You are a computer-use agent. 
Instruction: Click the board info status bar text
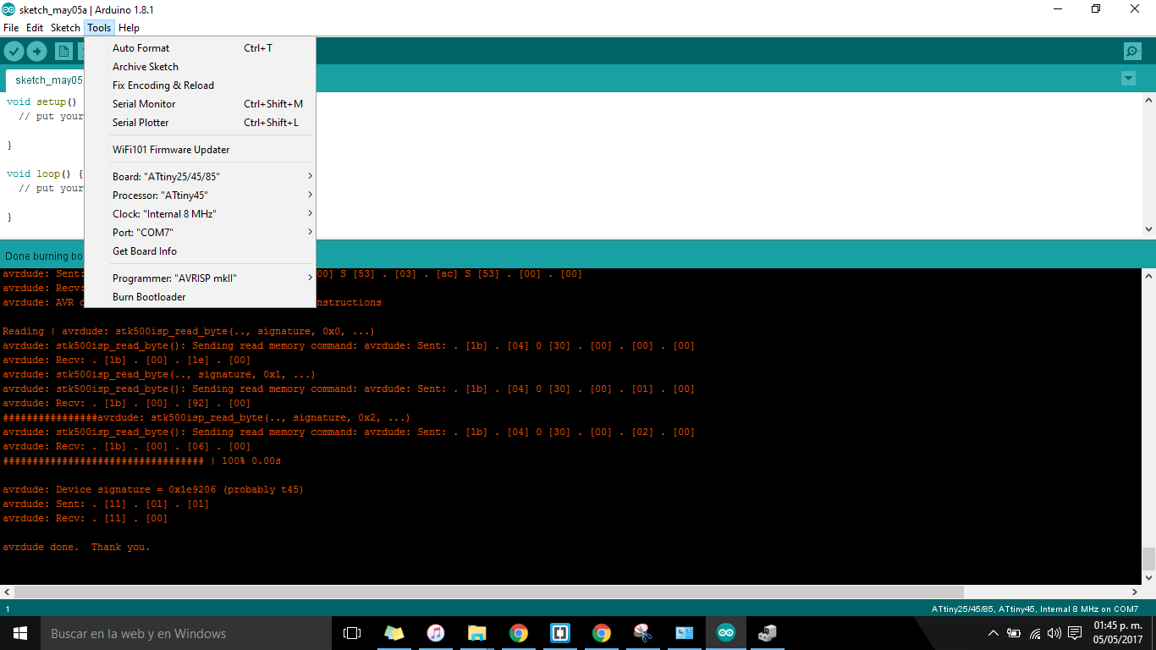[1034, 609]
